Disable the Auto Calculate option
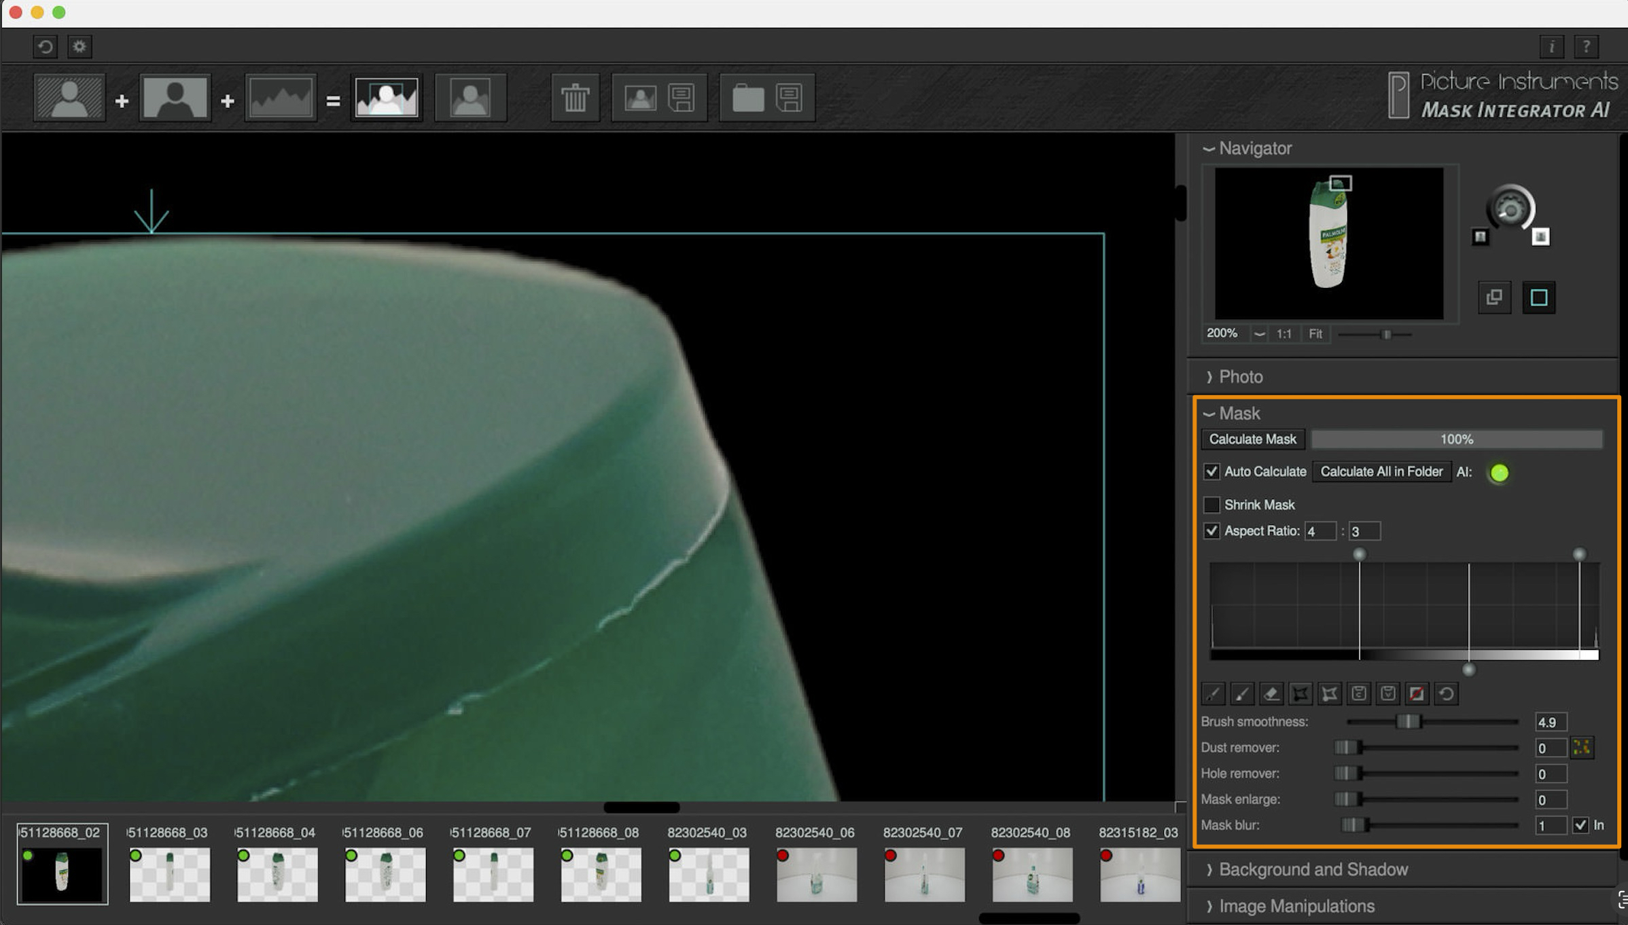Screen dimensions: 1628x925 click(1211, 471)
